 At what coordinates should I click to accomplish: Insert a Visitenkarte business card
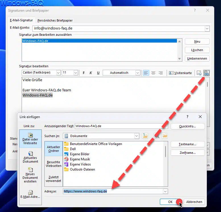[x=180, y=73]
